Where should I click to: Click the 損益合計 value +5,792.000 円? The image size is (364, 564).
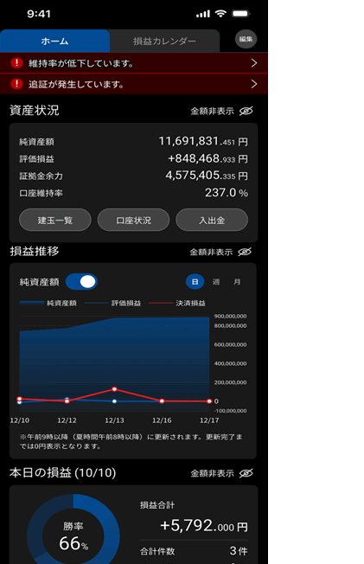click(x=204, y=526)
